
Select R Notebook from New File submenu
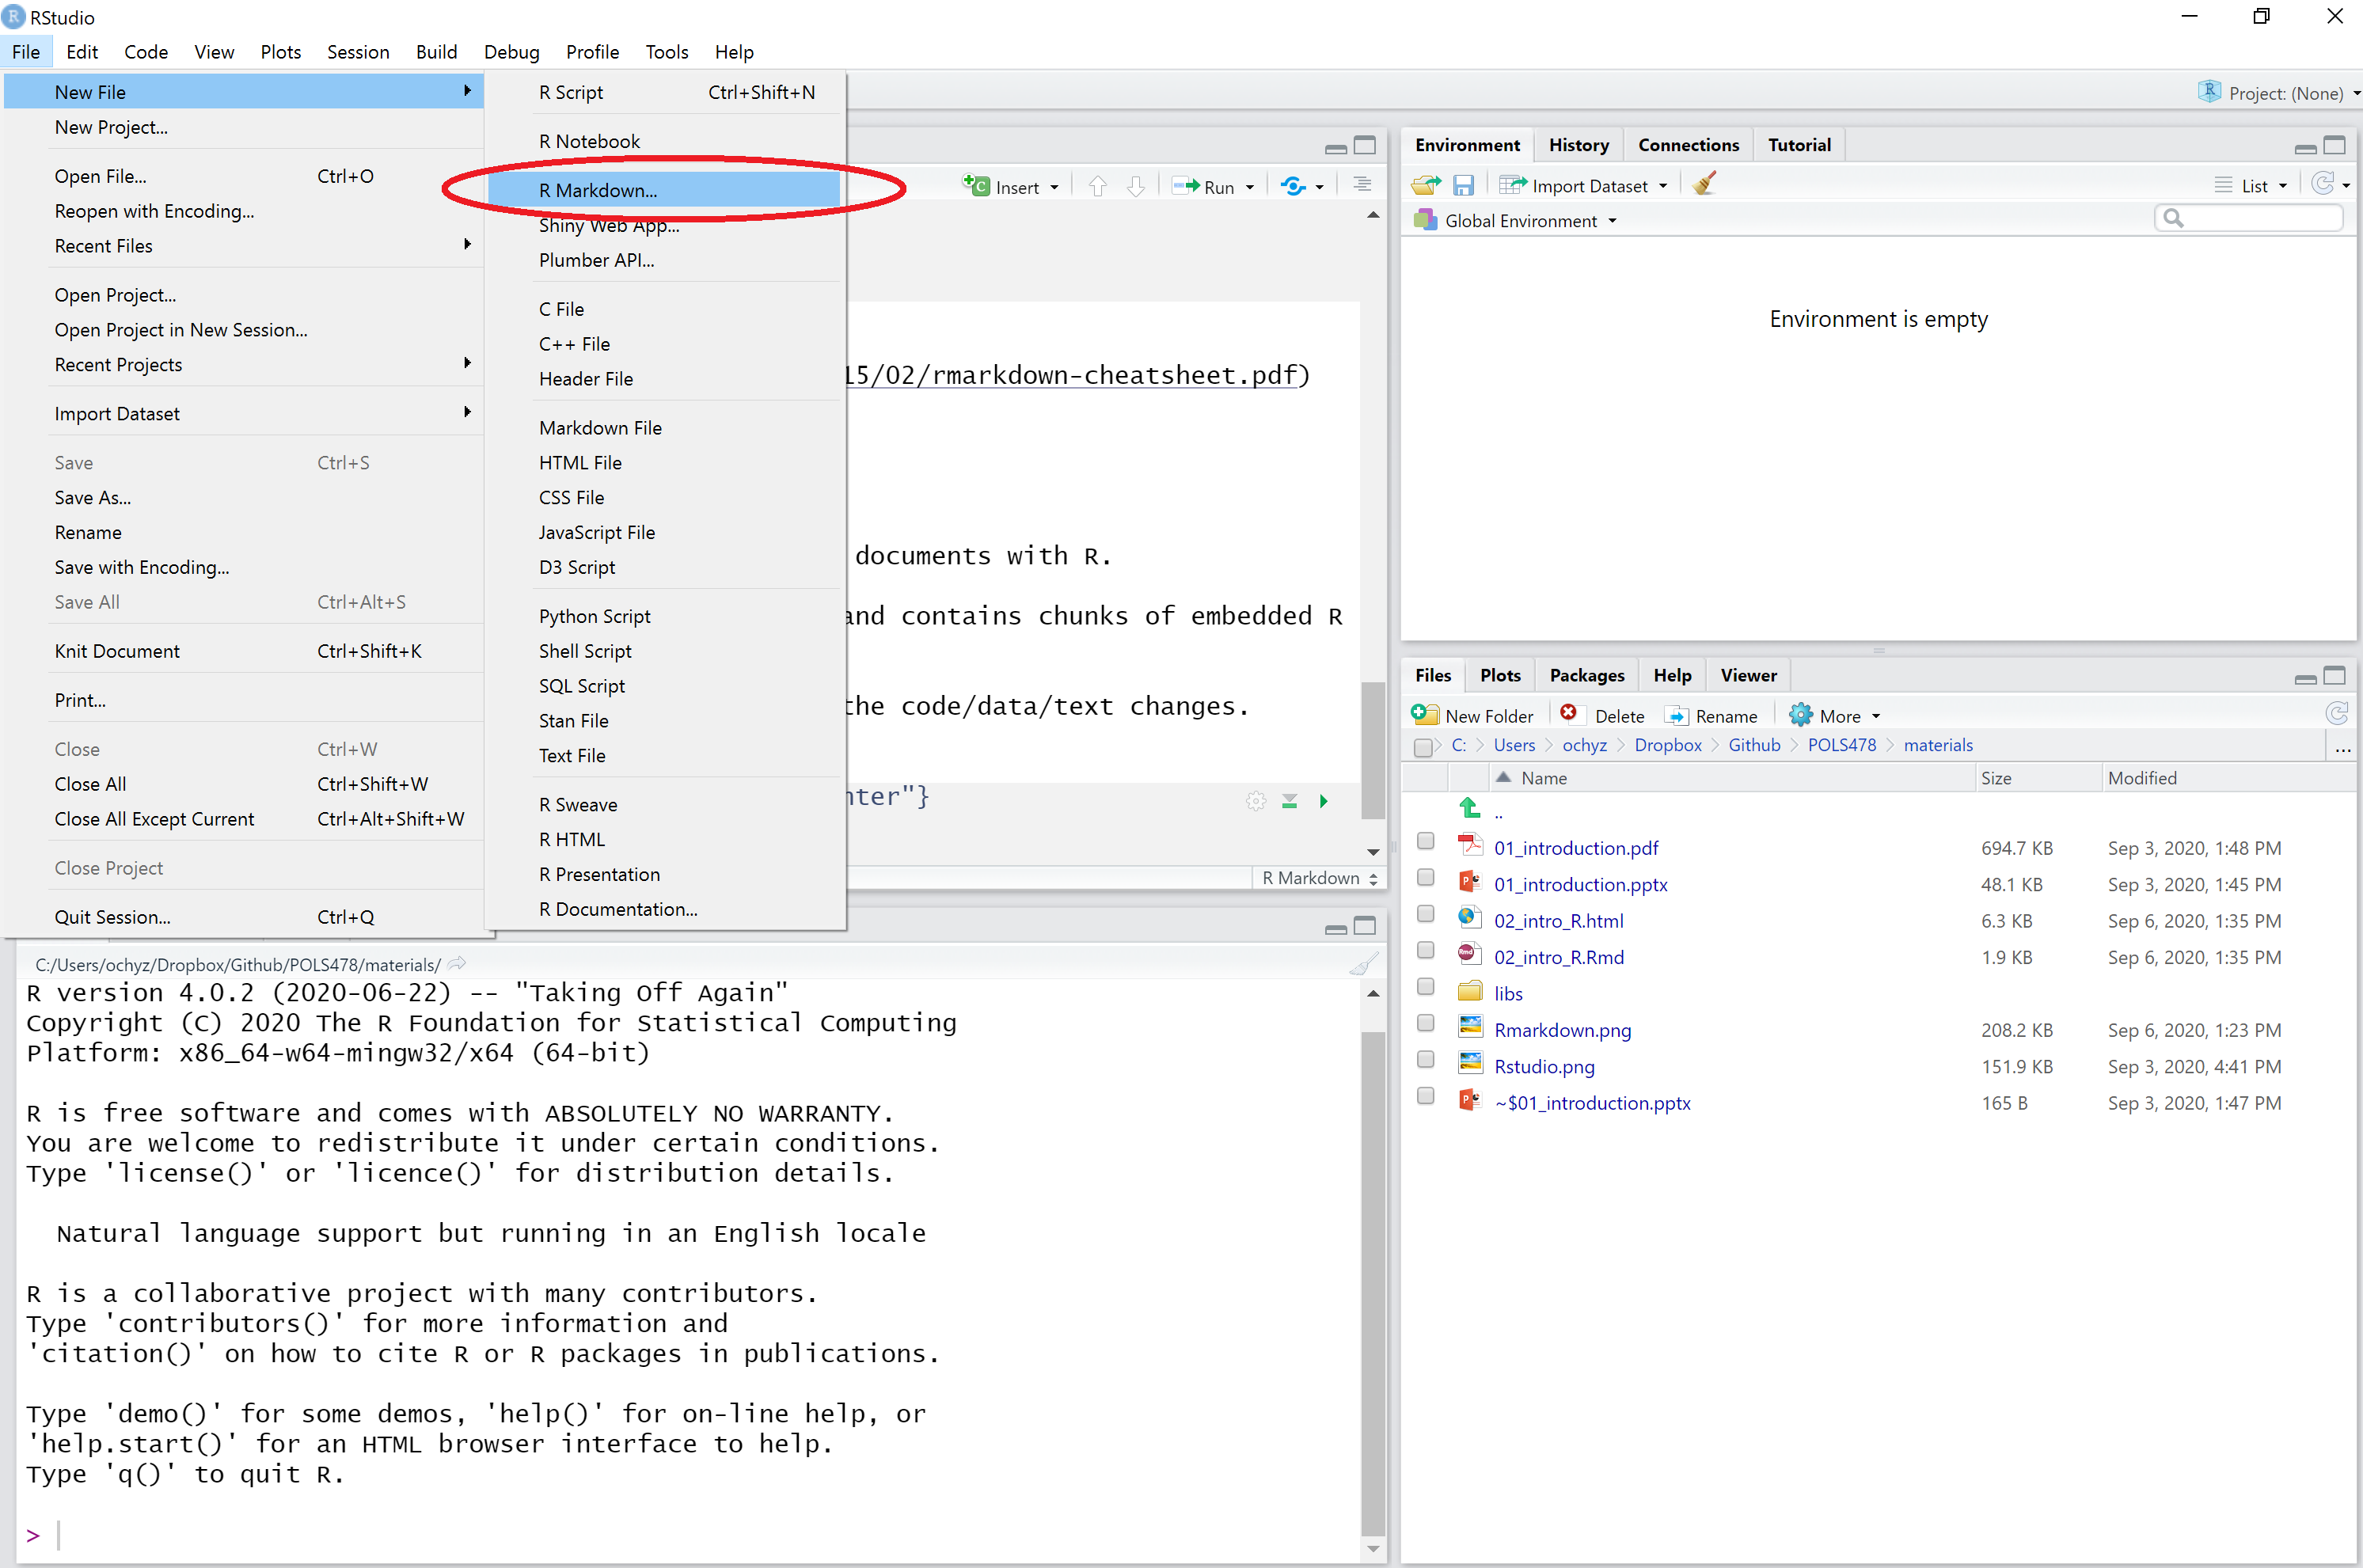click(664, 141)
